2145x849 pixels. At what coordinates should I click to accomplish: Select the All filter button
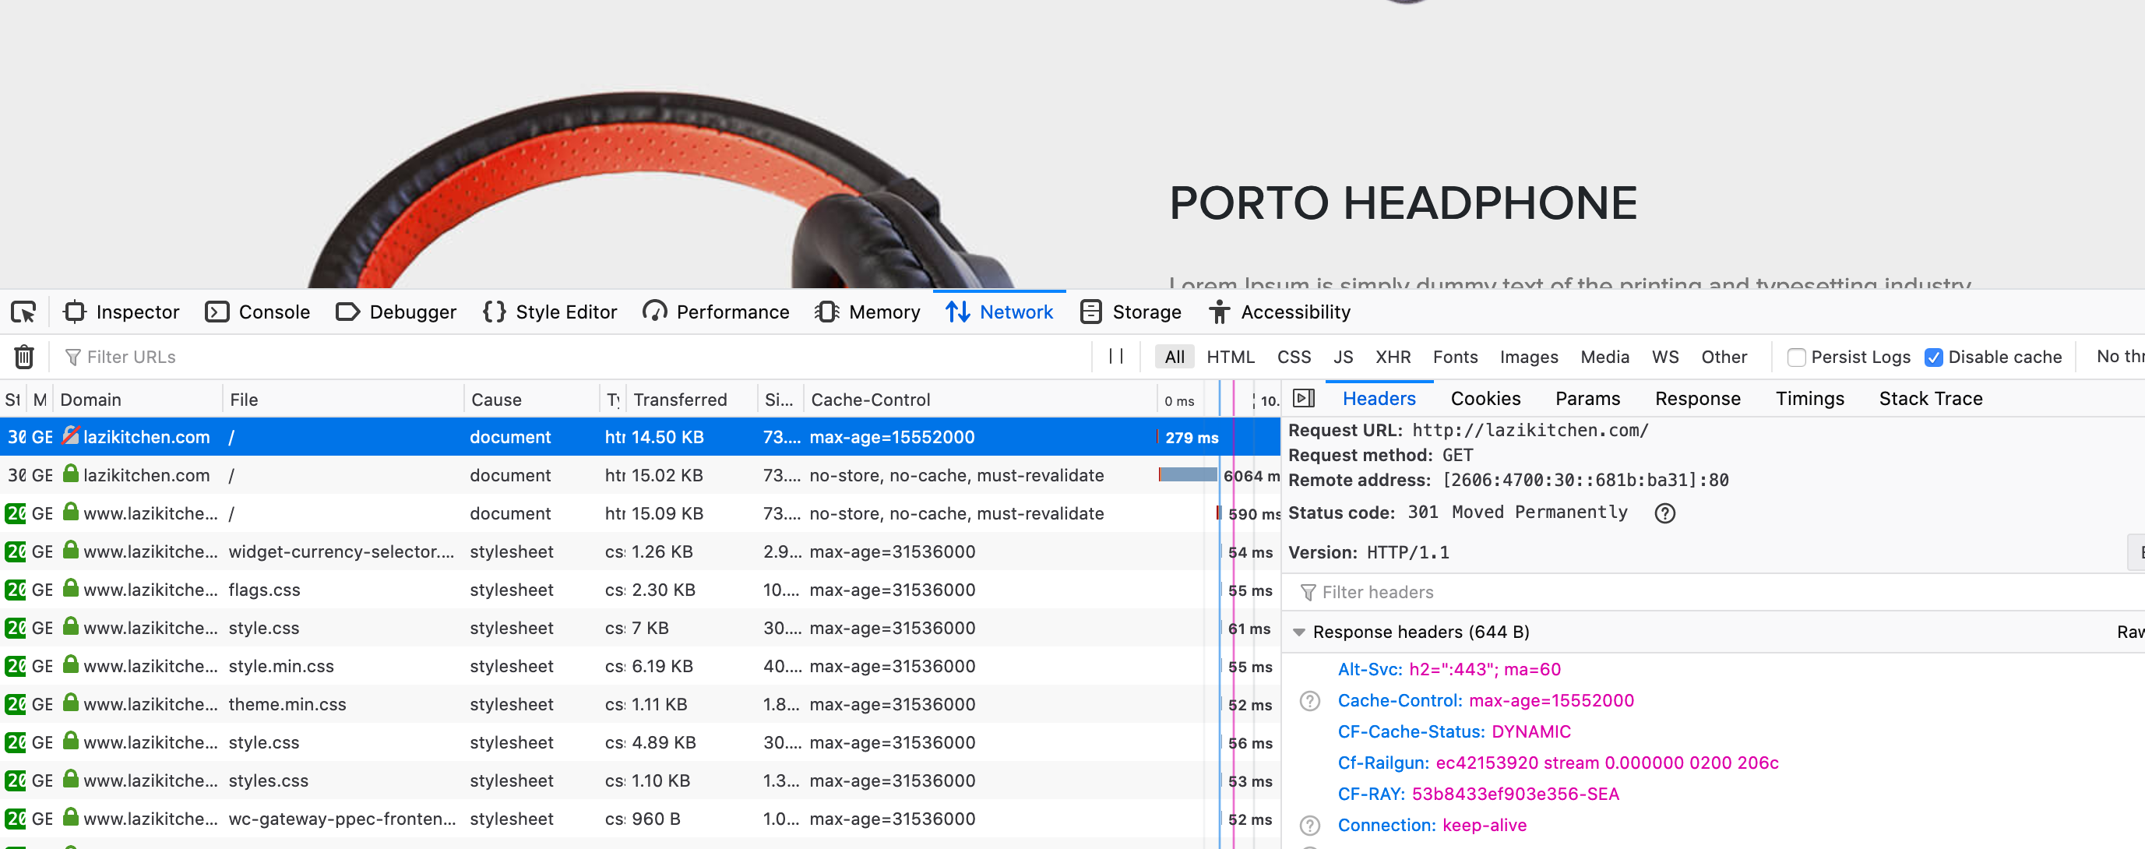coord(1174,357)
